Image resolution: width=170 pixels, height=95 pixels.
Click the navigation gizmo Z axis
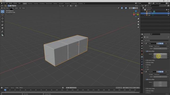click(x=136, y=11)
